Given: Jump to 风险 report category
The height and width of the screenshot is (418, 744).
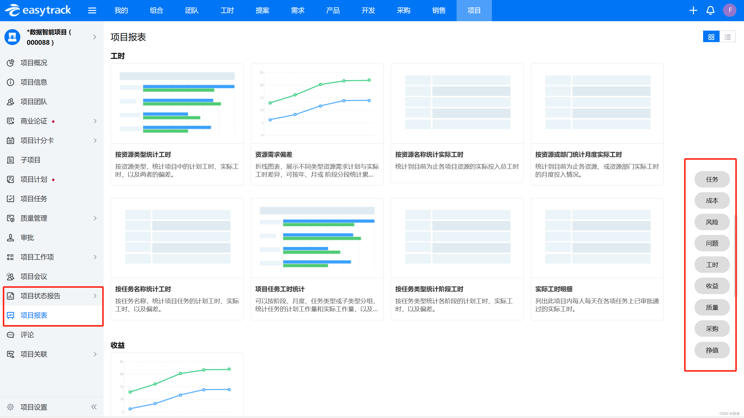Looking at the screenshot, I should (712, 222).
